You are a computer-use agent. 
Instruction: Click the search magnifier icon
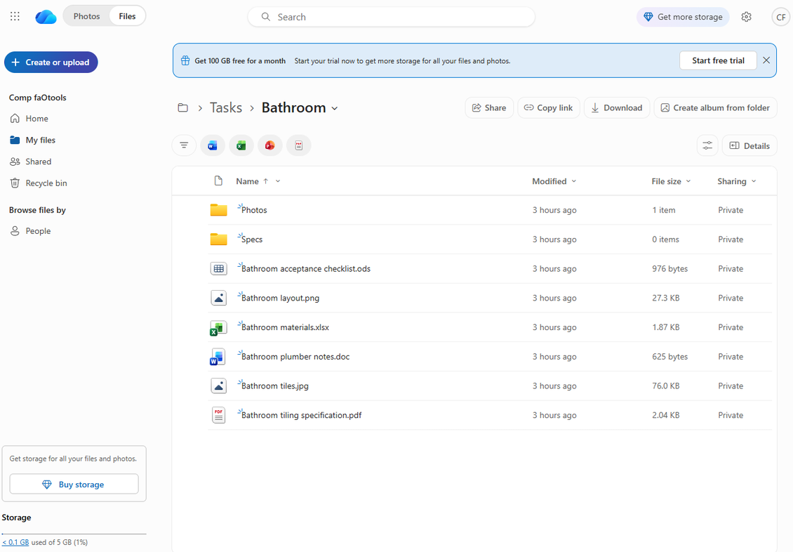pos(265,17)
